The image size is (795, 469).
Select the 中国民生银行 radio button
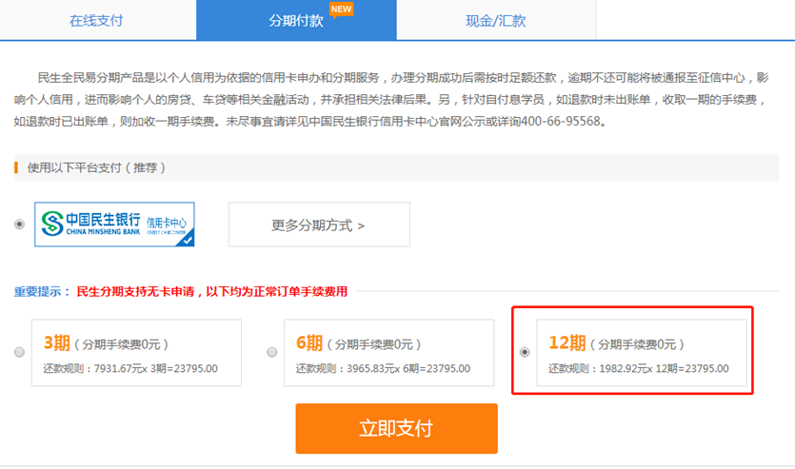tap(19, 224)
